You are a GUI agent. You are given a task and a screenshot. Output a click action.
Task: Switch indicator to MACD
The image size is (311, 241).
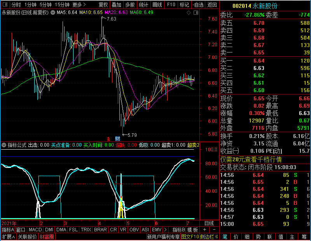(x=35, y=230)
